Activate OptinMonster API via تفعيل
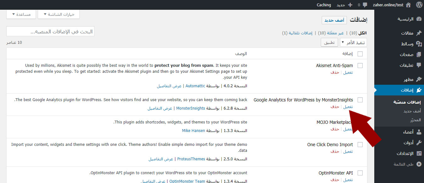 coord(348,180)
